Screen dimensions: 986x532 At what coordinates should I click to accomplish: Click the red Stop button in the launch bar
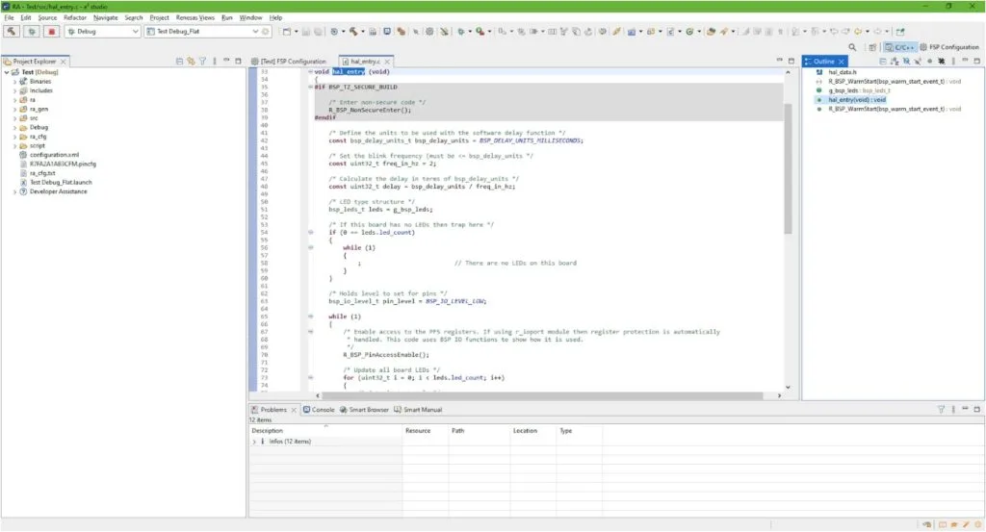point(50,31)
